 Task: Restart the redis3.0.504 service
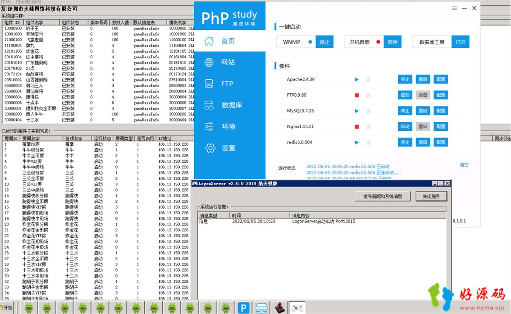423,142
